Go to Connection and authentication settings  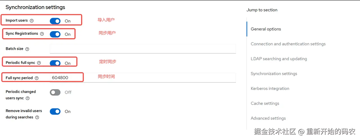(x=288, y=44)
